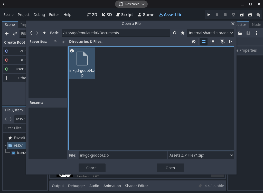Go forward in file dialog history
The width and height of the screenshot is (263, 193).
click(x=37, y=33)
